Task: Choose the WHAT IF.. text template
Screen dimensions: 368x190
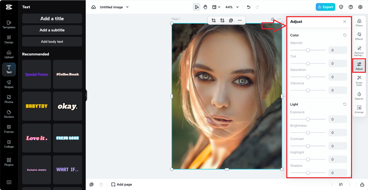Action: tap(68, 170)
